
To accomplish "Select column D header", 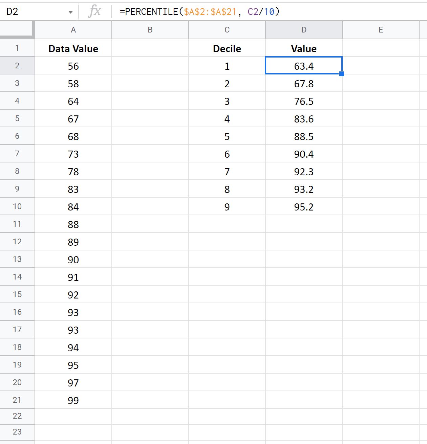I will (303, 29).
